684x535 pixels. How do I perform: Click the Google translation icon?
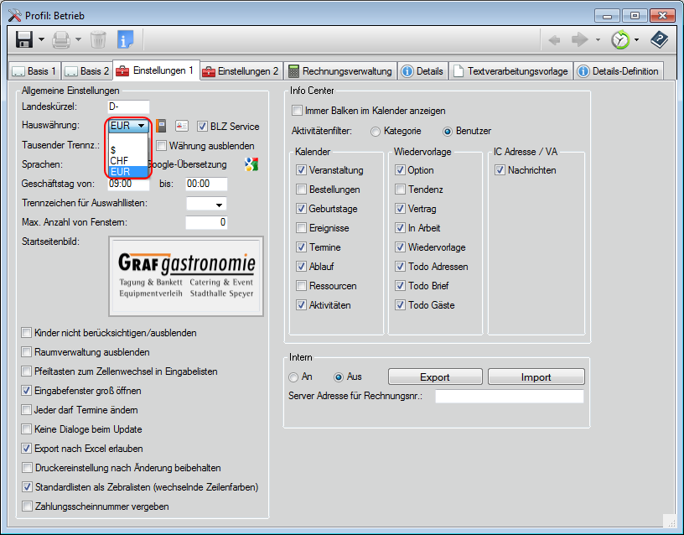tap(251, 164)
